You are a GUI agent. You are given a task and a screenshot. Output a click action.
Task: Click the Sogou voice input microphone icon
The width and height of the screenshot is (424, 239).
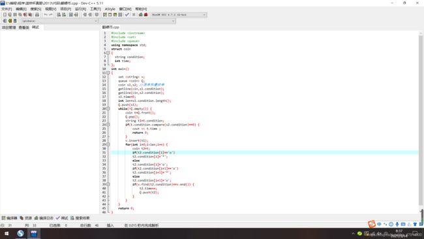pos(397,224)
